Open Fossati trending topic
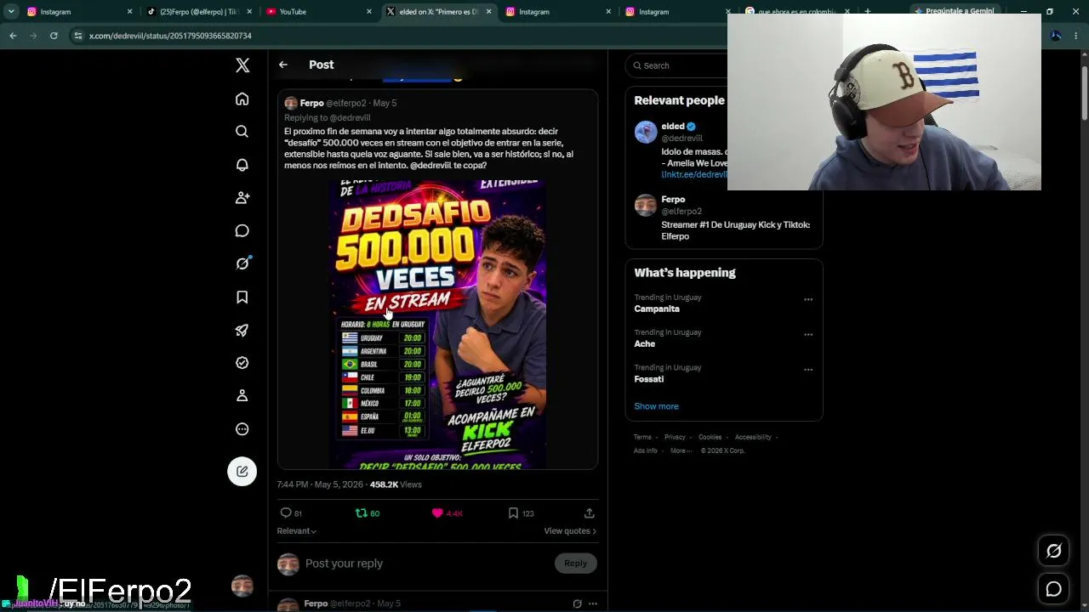Viewport: 1089px width, 612px height. (x=649, y=379)
